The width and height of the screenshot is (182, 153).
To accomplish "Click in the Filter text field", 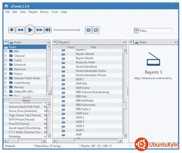I will [x=155, y=31].
